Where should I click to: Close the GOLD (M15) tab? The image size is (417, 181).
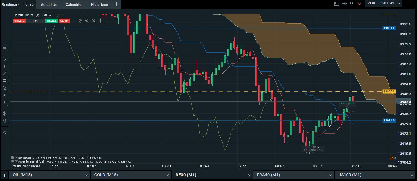point(168,175)
